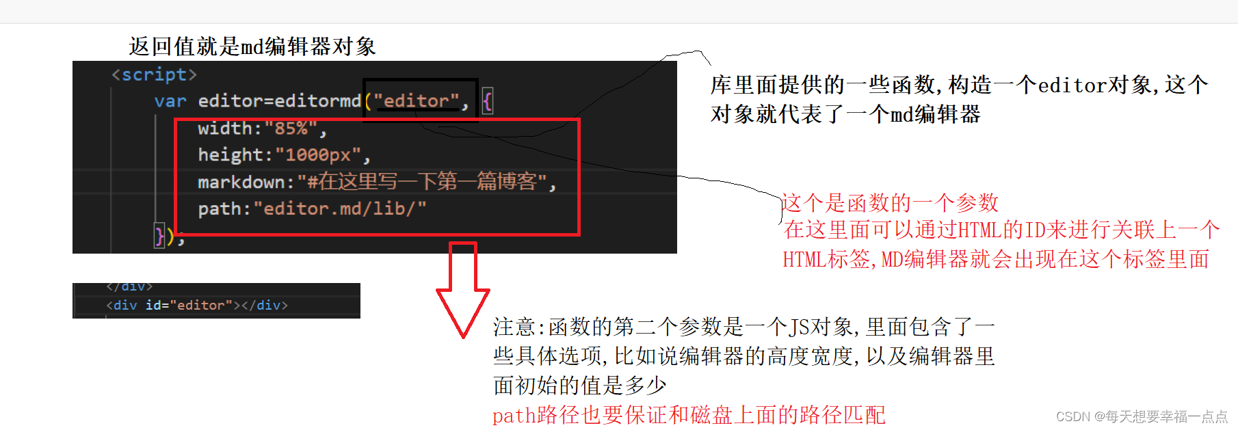Screen dimensions: 1238x430
Task: Click the div id="editor" code line
Action: pyautogui.click(x=197, y=306)
